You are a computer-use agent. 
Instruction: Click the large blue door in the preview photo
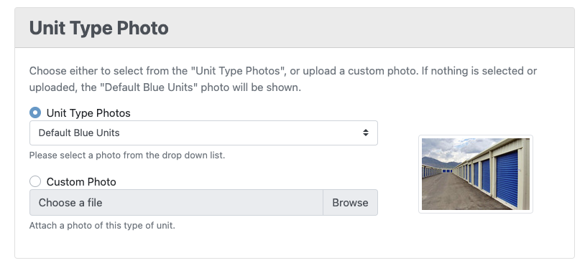(507, 178)
